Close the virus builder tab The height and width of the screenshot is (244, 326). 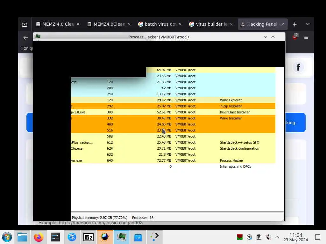tap(231, 24)
